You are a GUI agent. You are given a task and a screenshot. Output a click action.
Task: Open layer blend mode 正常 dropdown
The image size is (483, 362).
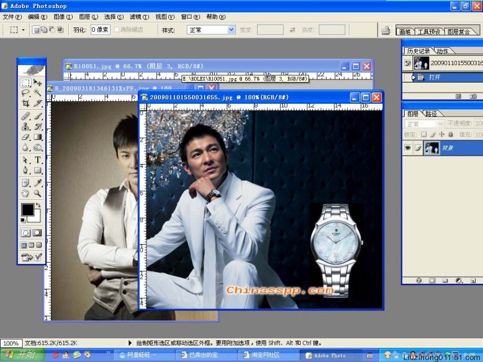click(424, 124)
